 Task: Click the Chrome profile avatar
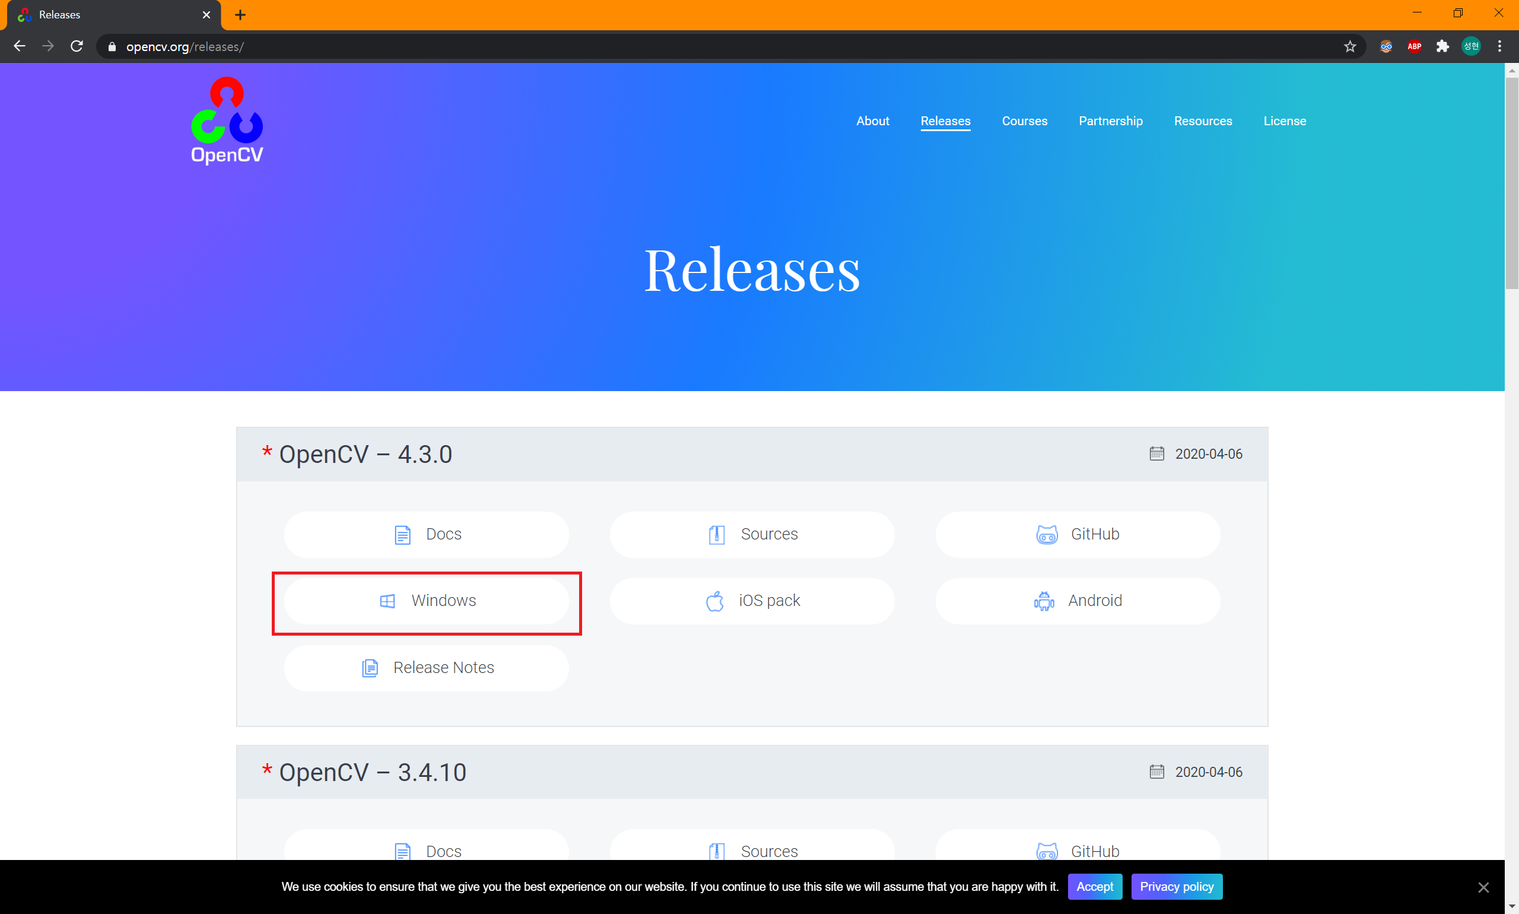(1471, 47)
